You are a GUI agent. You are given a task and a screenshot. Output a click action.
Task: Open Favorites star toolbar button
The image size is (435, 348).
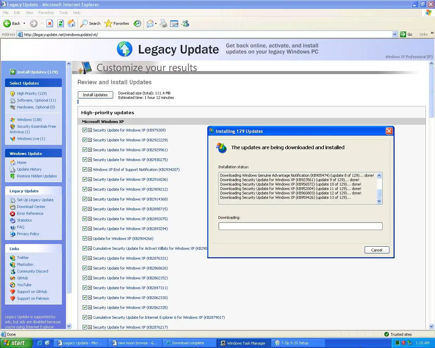(117, 23)
